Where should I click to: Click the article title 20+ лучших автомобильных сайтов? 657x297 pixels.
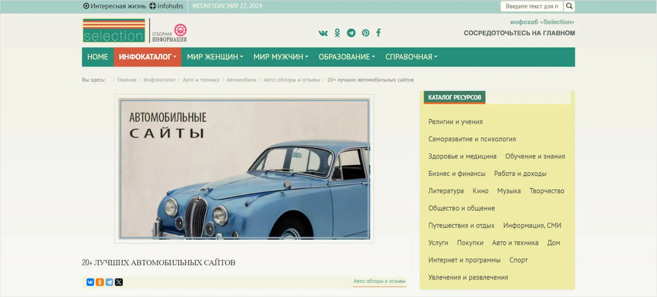click(x=159, y=263)
